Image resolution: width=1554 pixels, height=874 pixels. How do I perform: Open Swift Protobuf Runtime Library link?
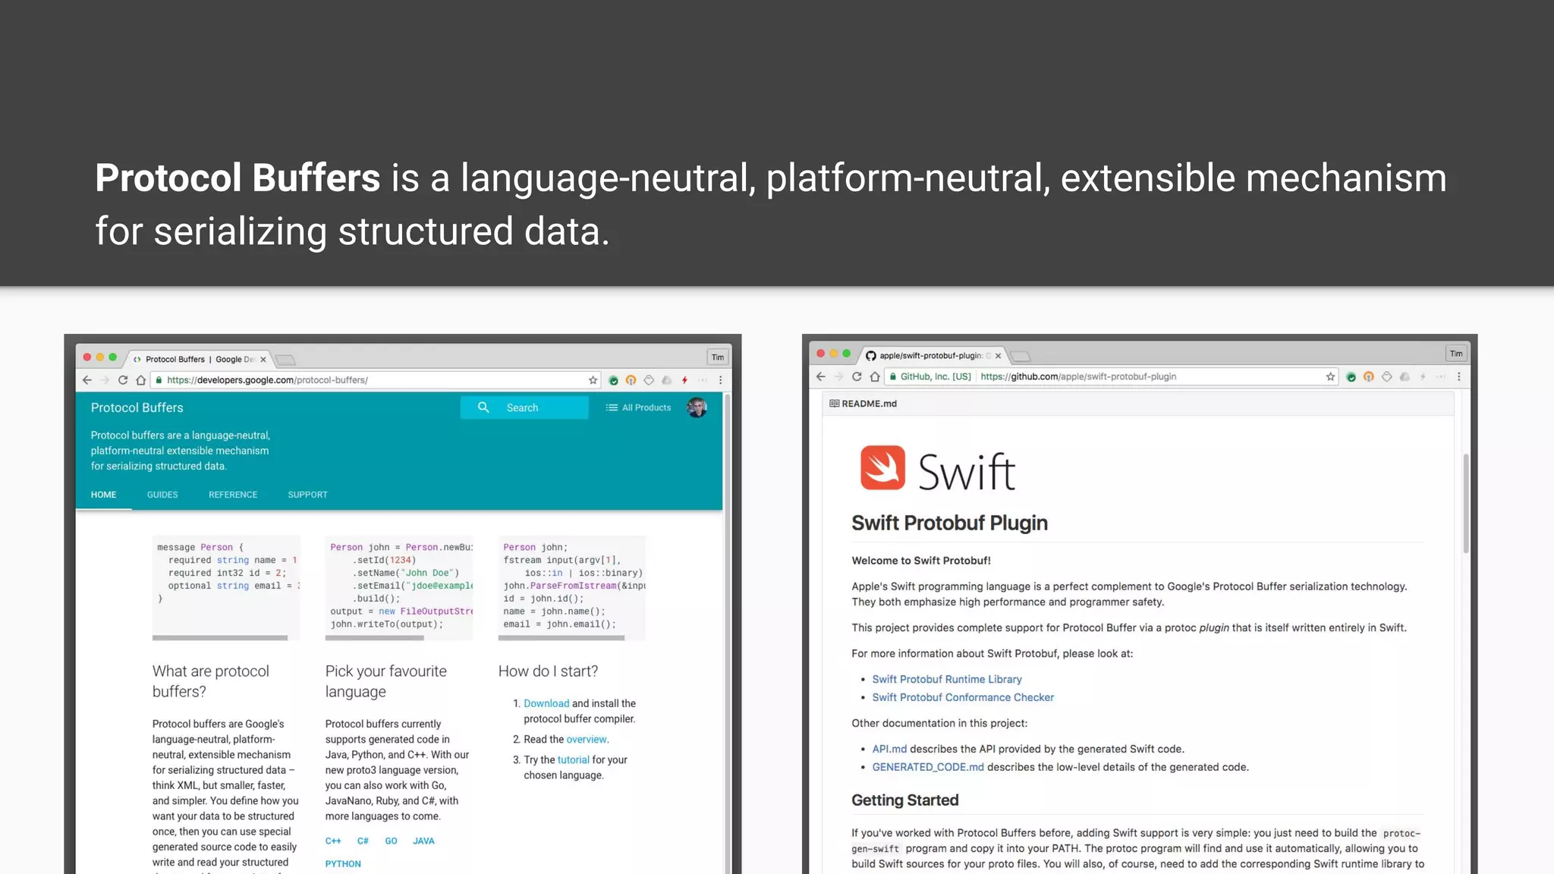(947, 679)
